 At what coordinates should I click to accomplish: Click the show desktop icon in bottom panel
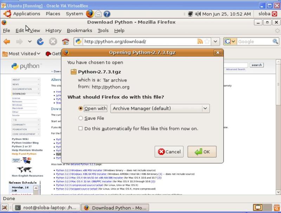(x=5, y=208)
